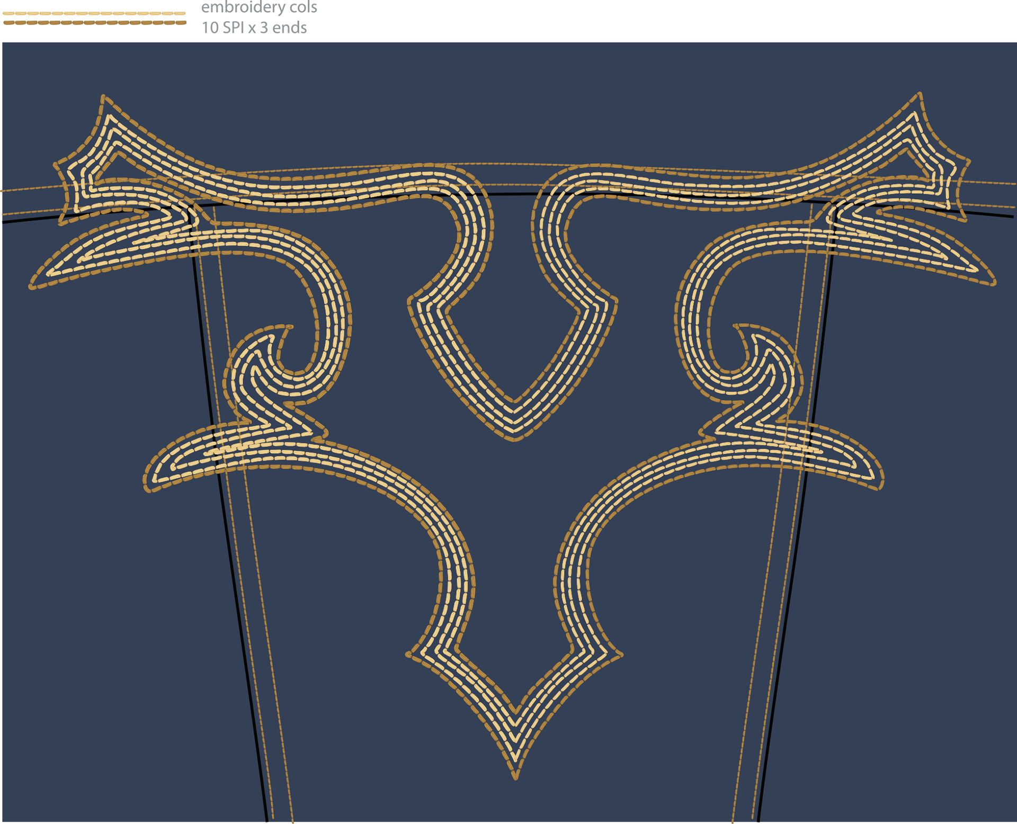This screenshot has height=824, width=1017.
Task: Click the far-right upper wing tip
Action: 993,283
